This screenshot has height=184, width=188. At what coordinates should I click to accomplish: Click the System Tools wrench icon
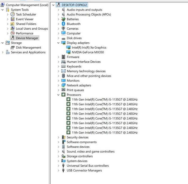8,9
